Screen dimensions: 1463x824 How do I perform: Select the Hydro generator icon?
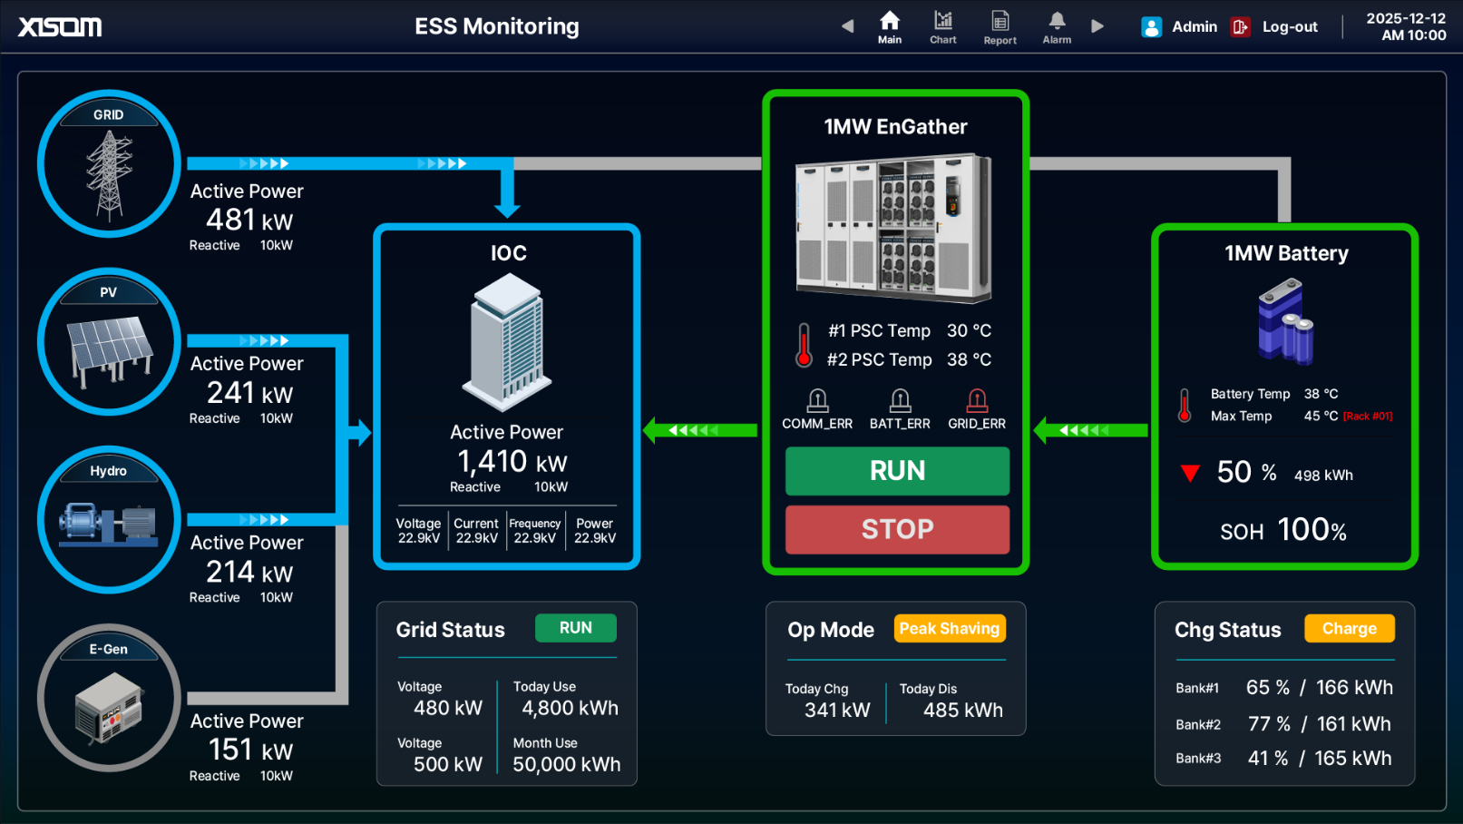109,524
